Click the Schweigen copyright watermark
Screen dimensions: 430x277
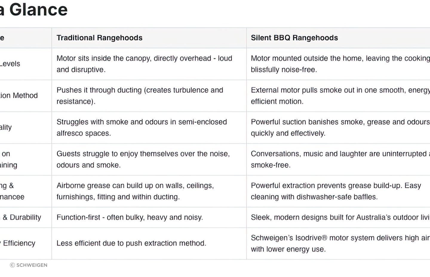(x=29, y=265)
